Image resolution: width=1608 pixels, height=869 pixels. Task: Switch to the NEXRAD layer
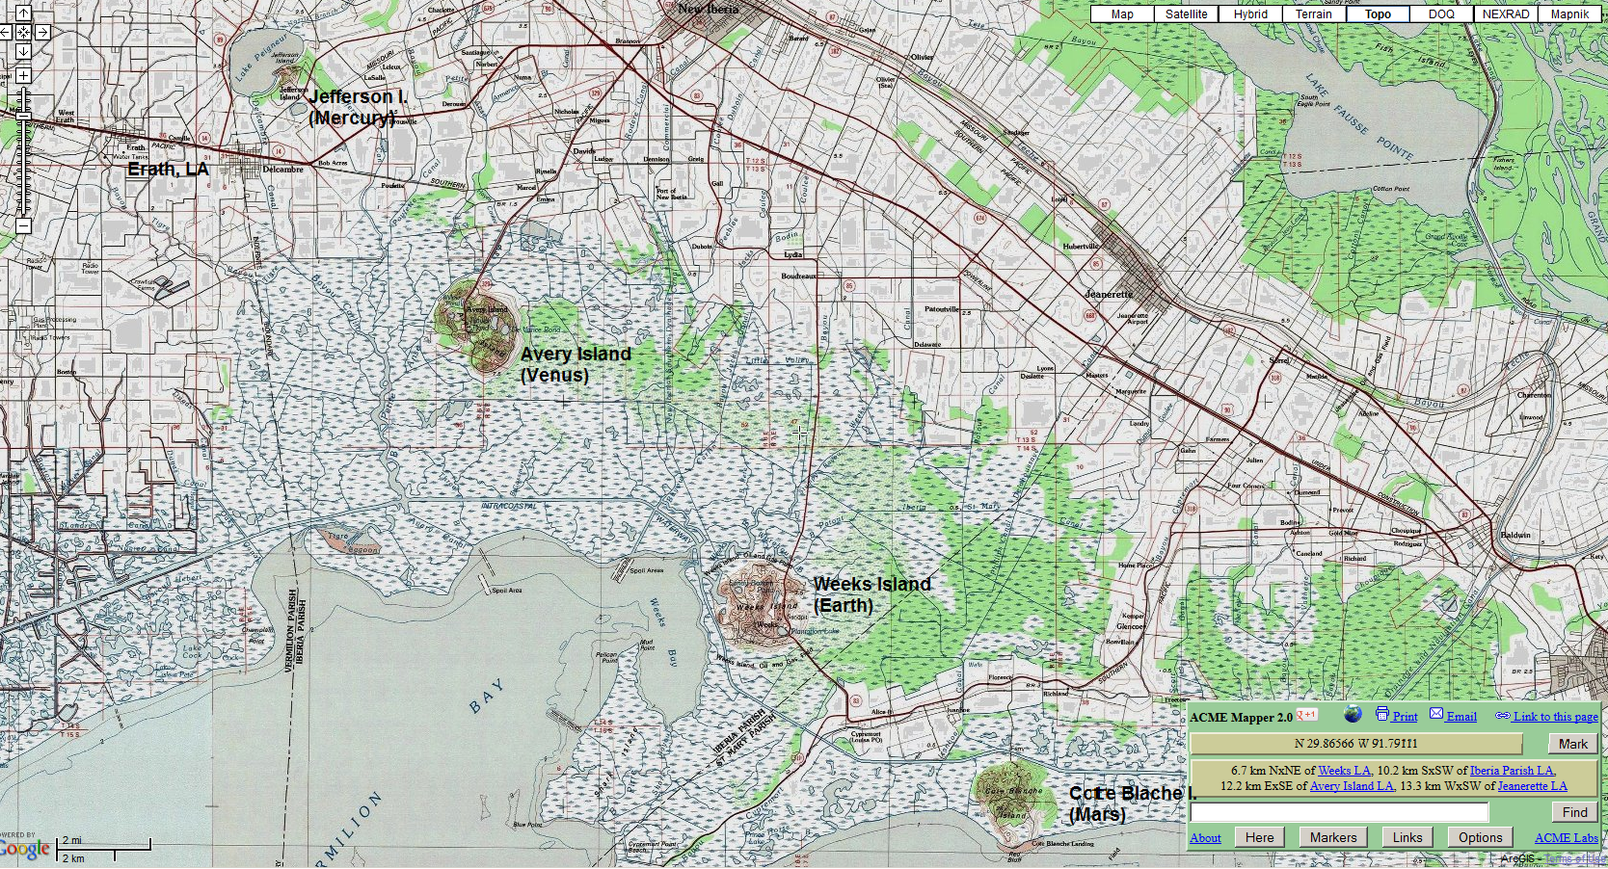click(x=1505, y=14)
